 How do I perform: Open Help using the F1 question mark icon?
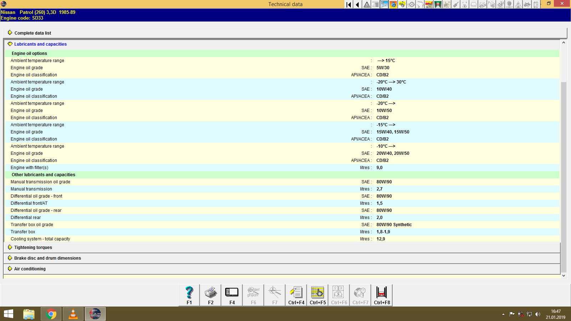click(x=188, y=295)
